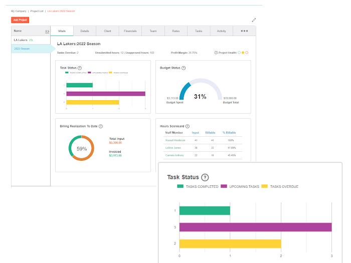Image resolution: width=351 pixels, height=263 pixels.
Task: Toggle Tasks Completed legend in small chart
Action: (76, 73)
